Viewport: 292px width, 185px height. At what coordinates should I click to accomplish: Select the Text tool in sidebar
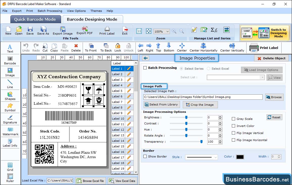(x=10, y=48)
